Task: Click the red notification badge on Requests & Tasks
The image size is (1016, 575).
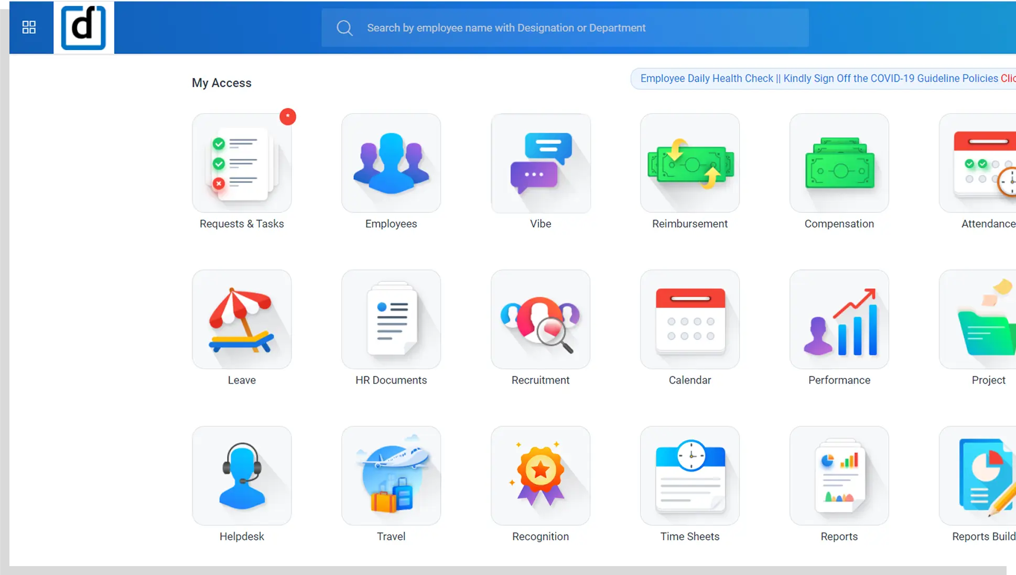Action: [288, 116]
